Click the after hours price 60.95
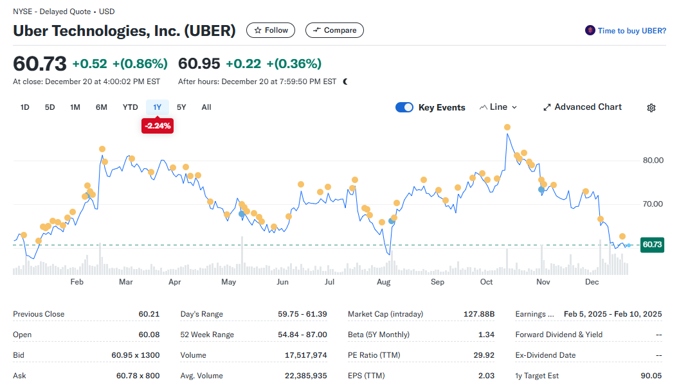Viewport: 679px width, 386px height. coord(199,64)
